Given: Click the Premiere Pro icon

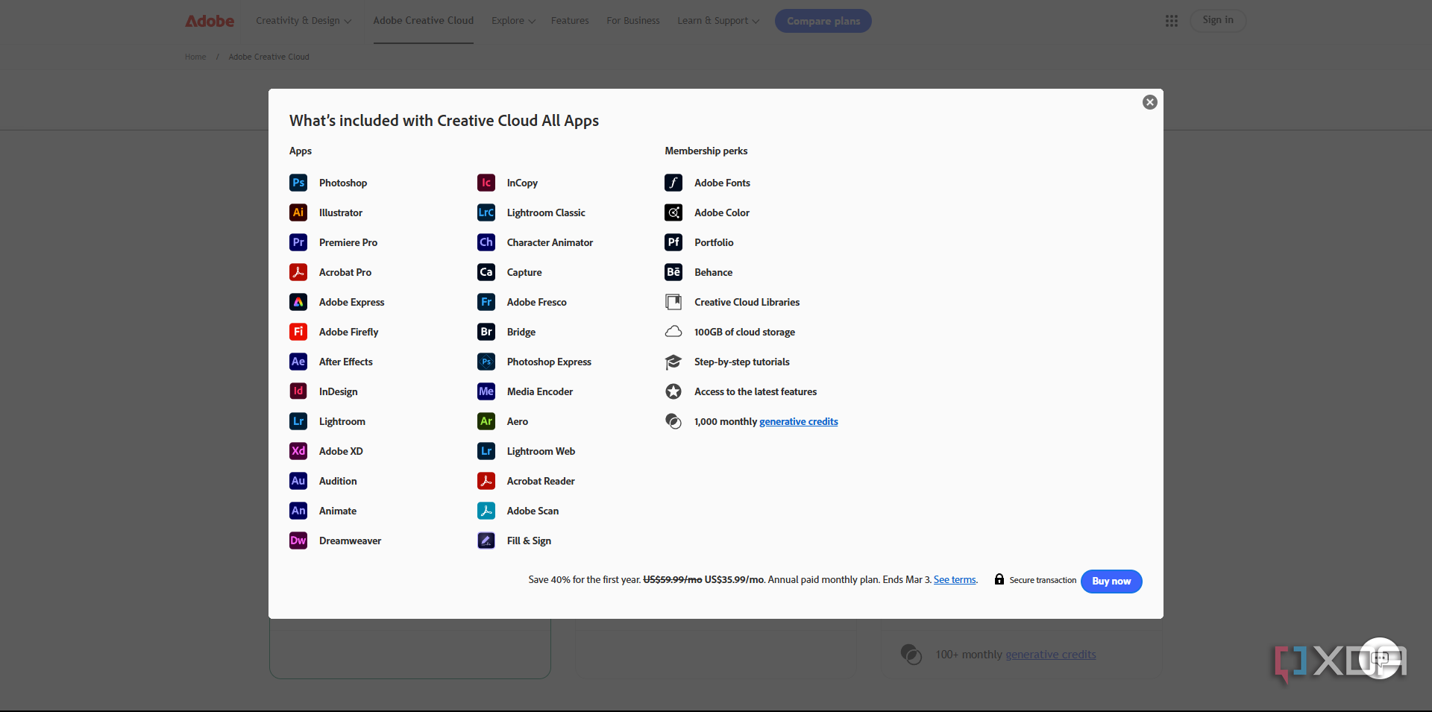Looking at the screenshot, I should [x=298, y=242].
